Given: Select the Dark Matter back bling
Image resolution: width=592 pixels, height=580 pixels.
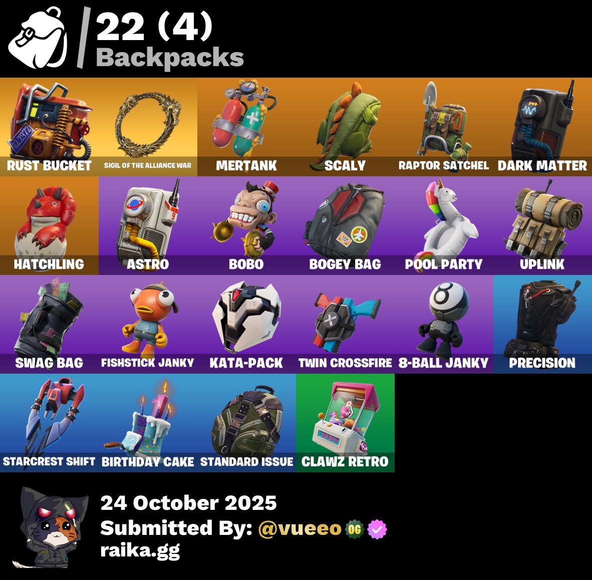Looking at the screenshot, I should 542,127.
